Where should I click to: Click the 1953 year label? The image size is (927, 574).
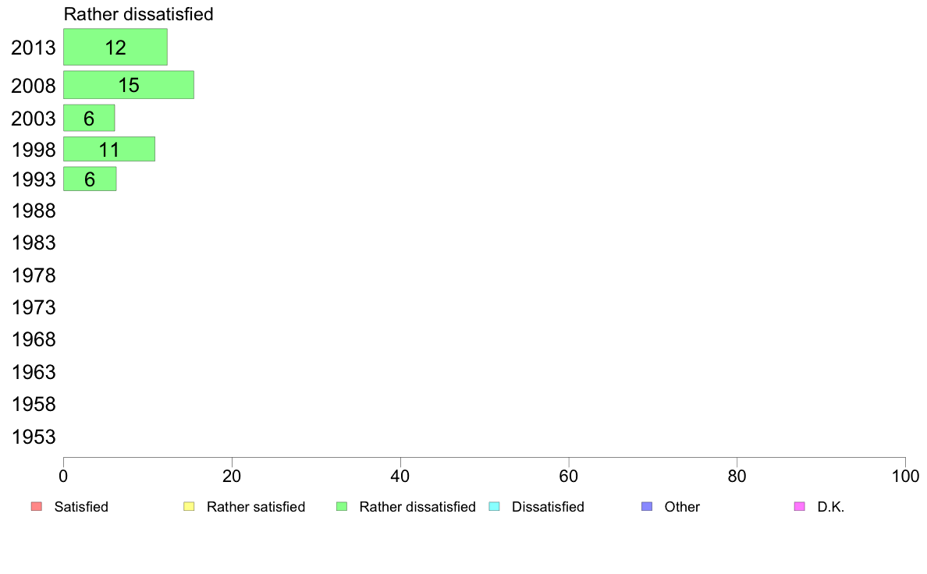tap(34, 437)
